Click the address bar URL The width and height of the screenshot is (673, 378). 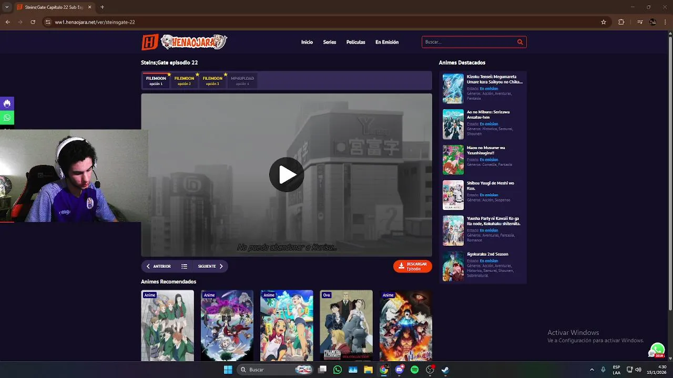coord(95,22)
